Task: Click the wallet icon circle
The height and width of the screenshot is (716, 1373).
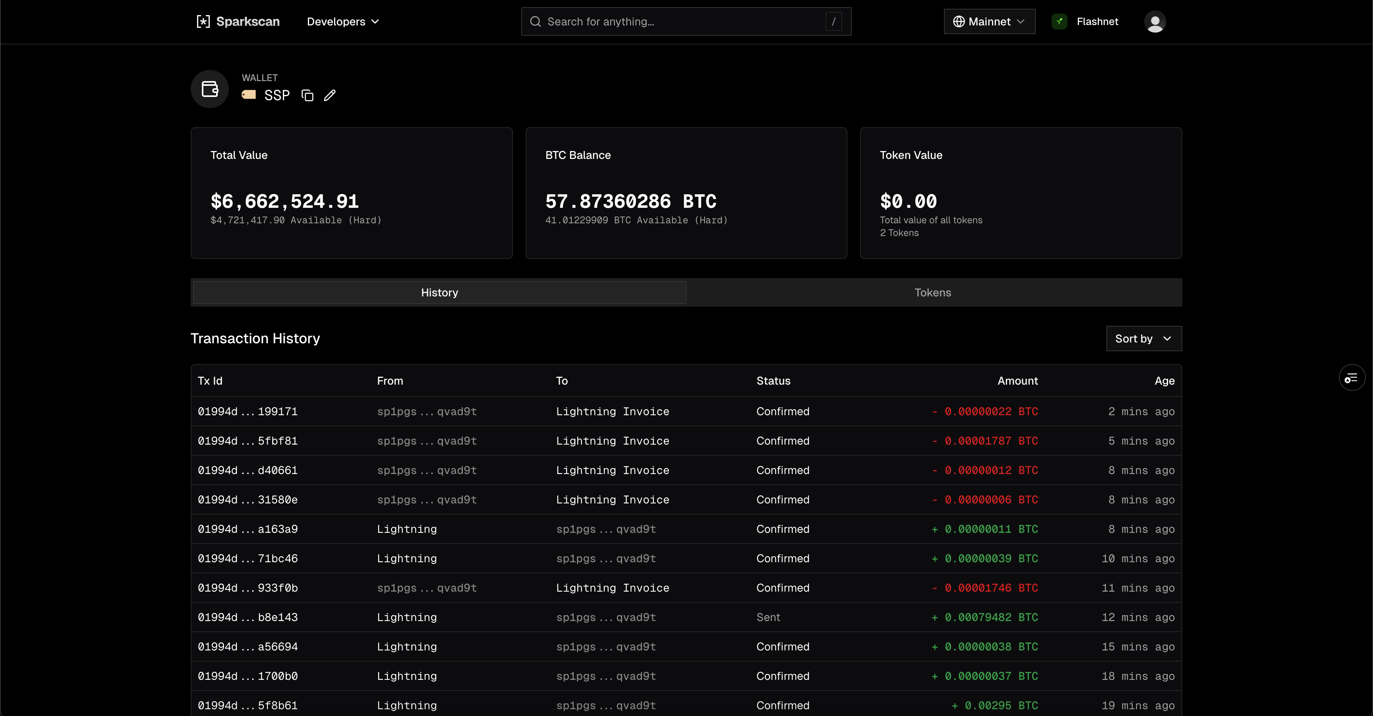Action: point(210,89)
